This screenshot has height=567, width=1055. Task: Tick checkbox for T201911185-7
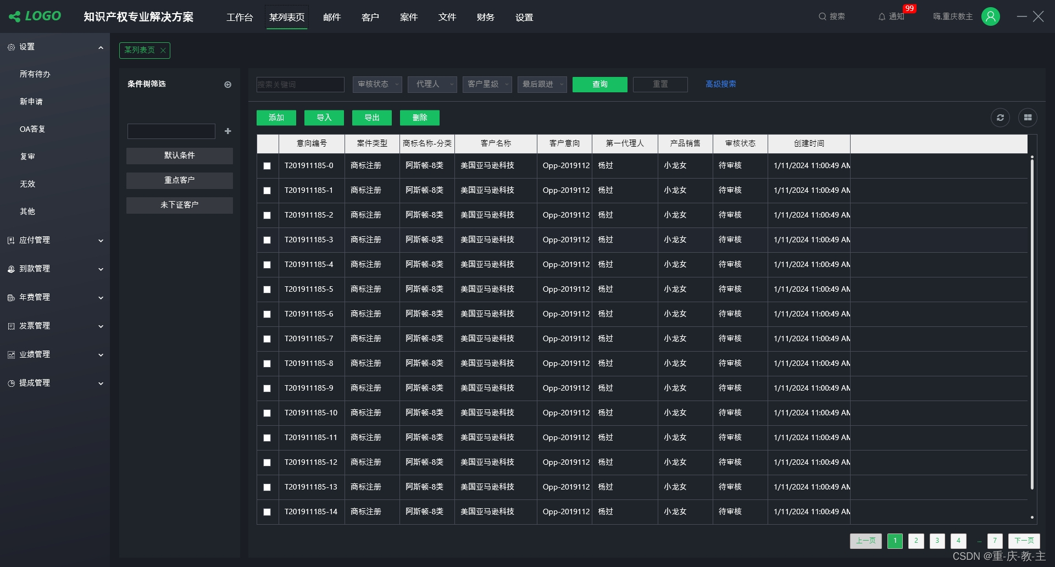point(267,339)
